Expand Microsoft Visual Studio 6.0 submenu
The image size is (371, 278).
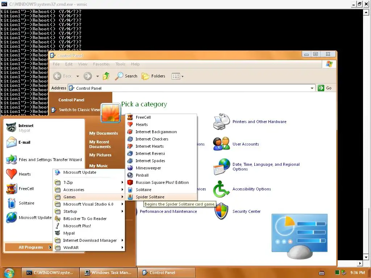tap(89, 204)
